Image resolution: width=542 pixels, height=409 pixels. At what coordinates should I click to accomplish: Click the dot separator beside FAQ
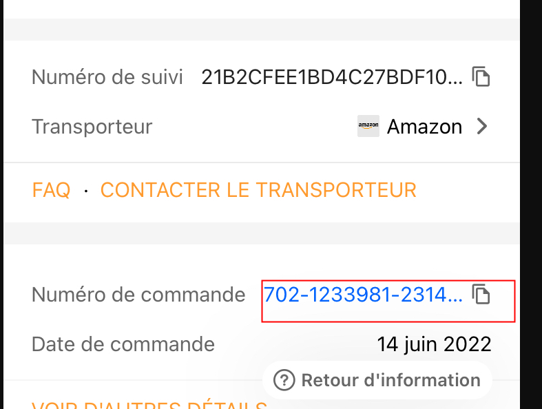(x=85, y=189)
